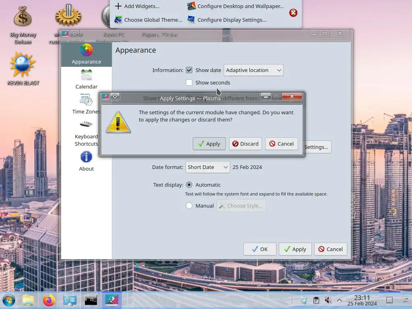Viewport: 412px width, 309px height.
Task: Click the yellow warning icon in the dialog
Action: click(118, 122)
